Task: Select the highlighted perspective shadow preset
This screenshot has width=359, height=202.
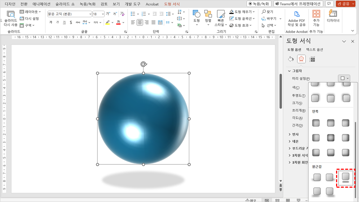Action: coord(345,177)
